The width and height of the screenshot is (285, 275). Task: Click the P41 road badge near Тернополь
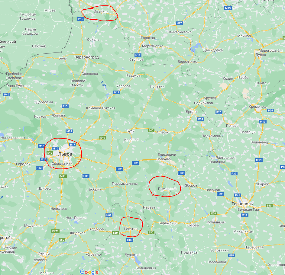click(x=238, y=195)
